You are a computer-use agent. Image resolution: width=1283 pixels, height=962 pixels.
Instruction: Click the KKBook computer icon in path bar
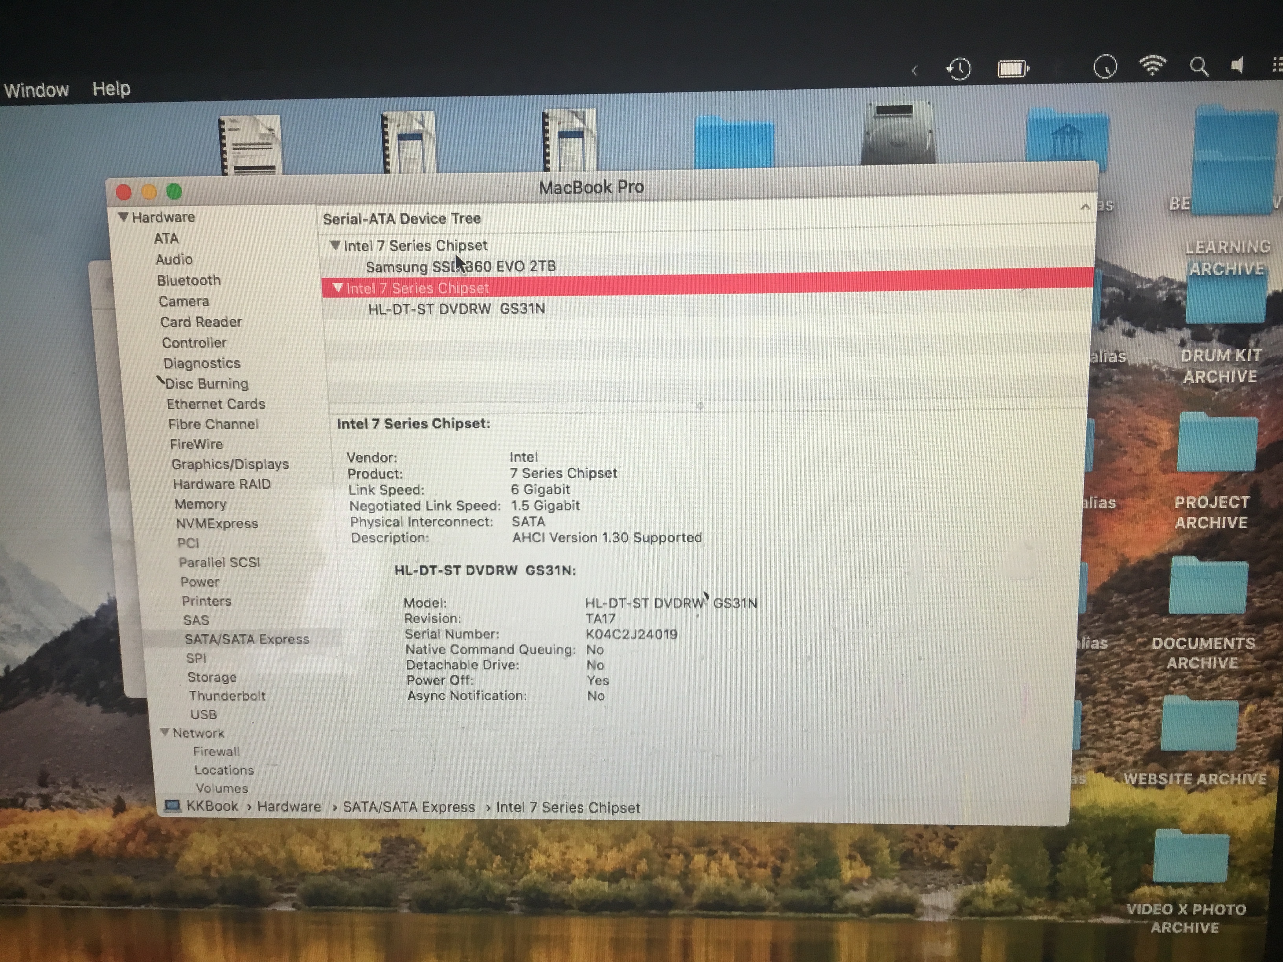coord(172,806)
